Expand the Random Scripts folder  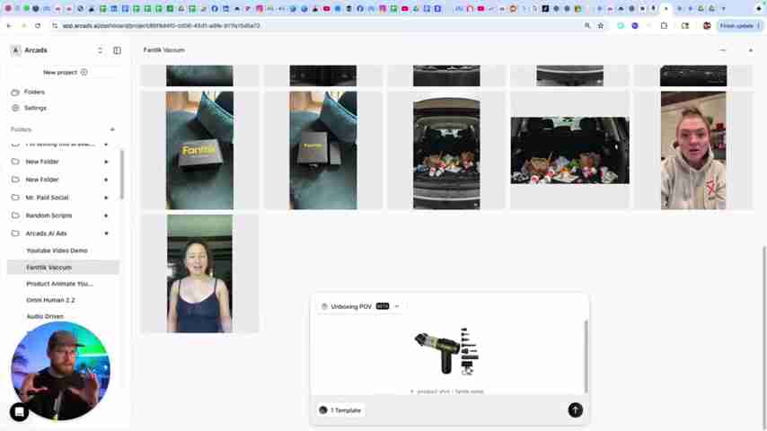[x=106, y=215]
